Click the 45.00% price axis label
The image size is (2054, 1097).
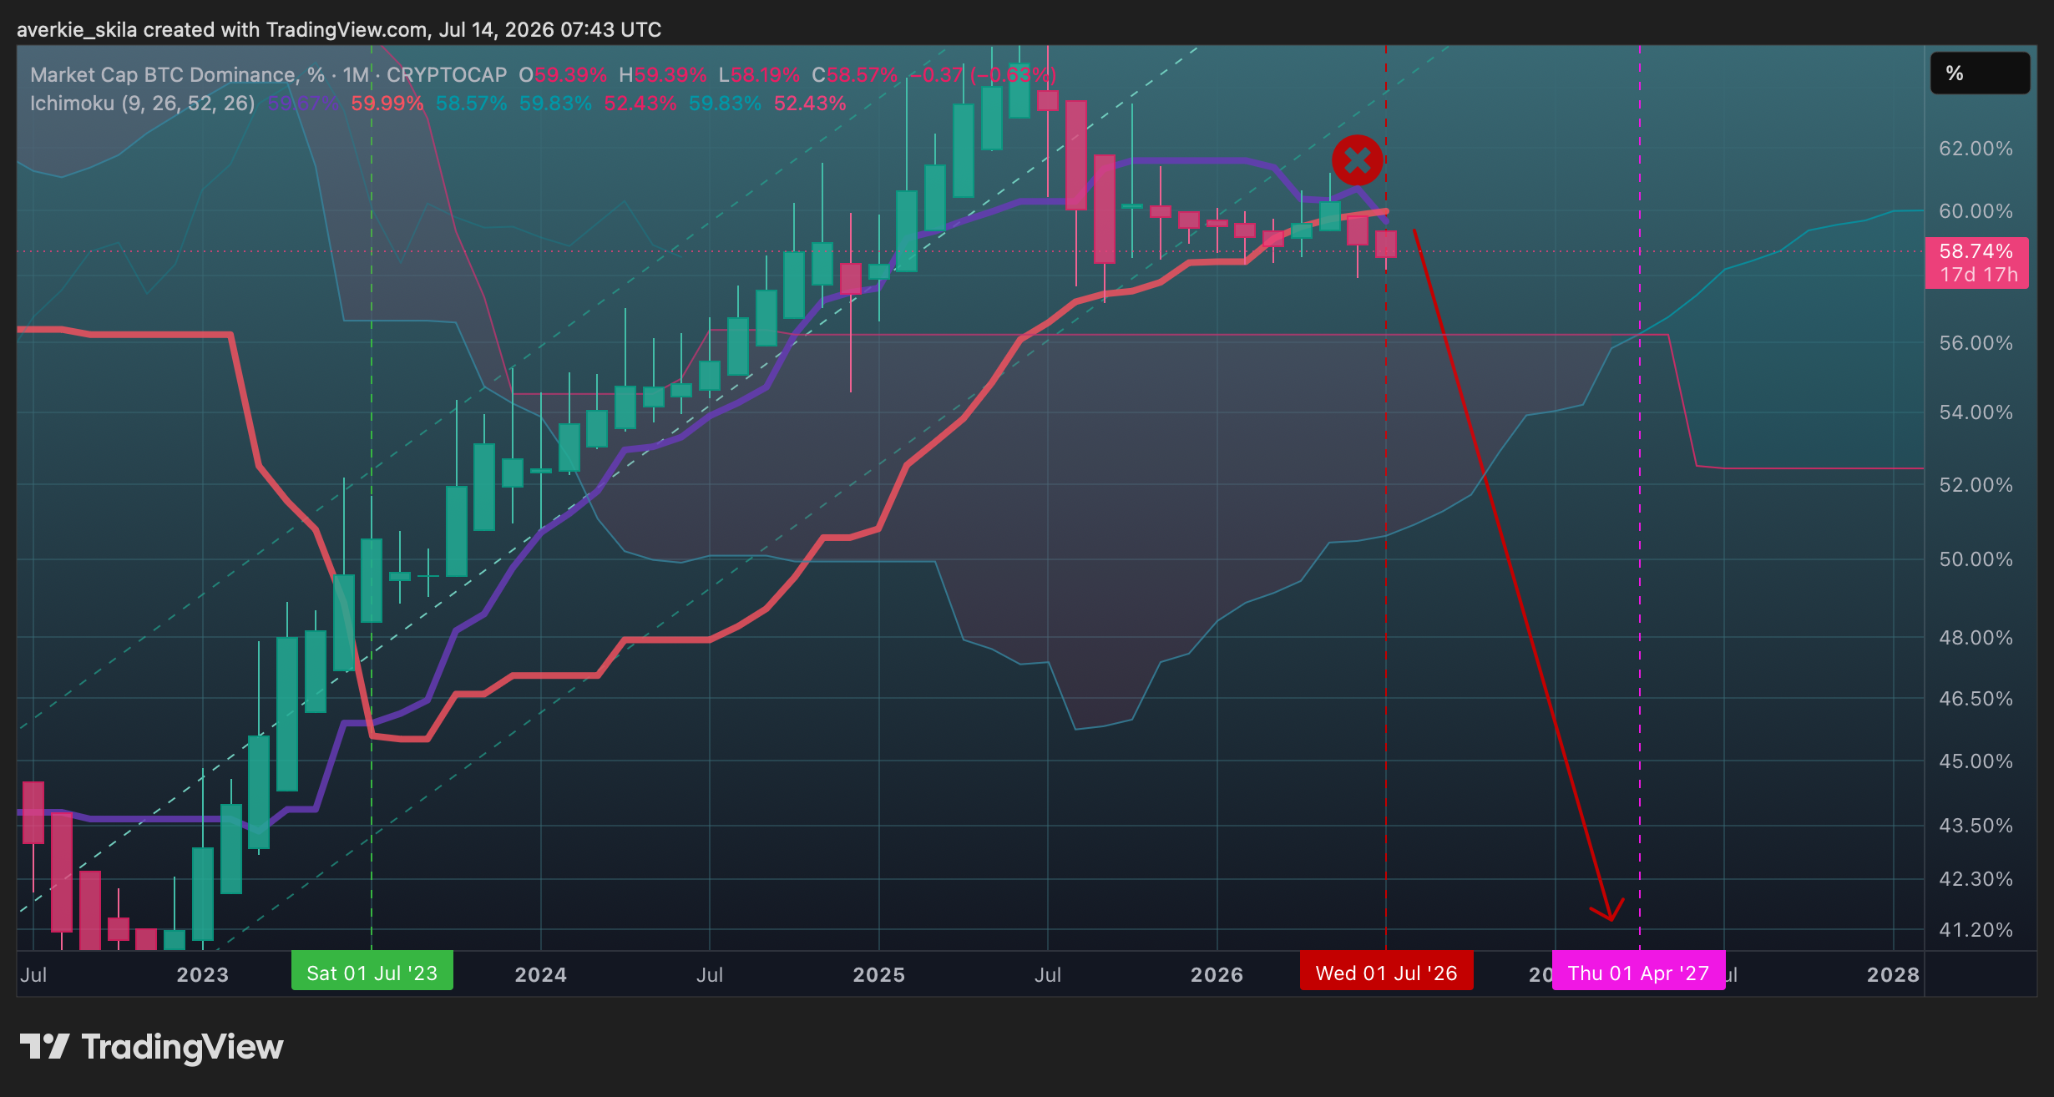click(x=1976, y=761)
